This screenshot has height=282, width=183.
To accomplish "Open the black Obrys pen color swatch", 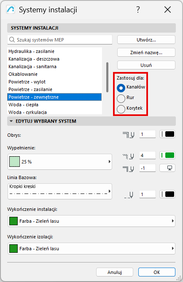I will pos(167,134).
